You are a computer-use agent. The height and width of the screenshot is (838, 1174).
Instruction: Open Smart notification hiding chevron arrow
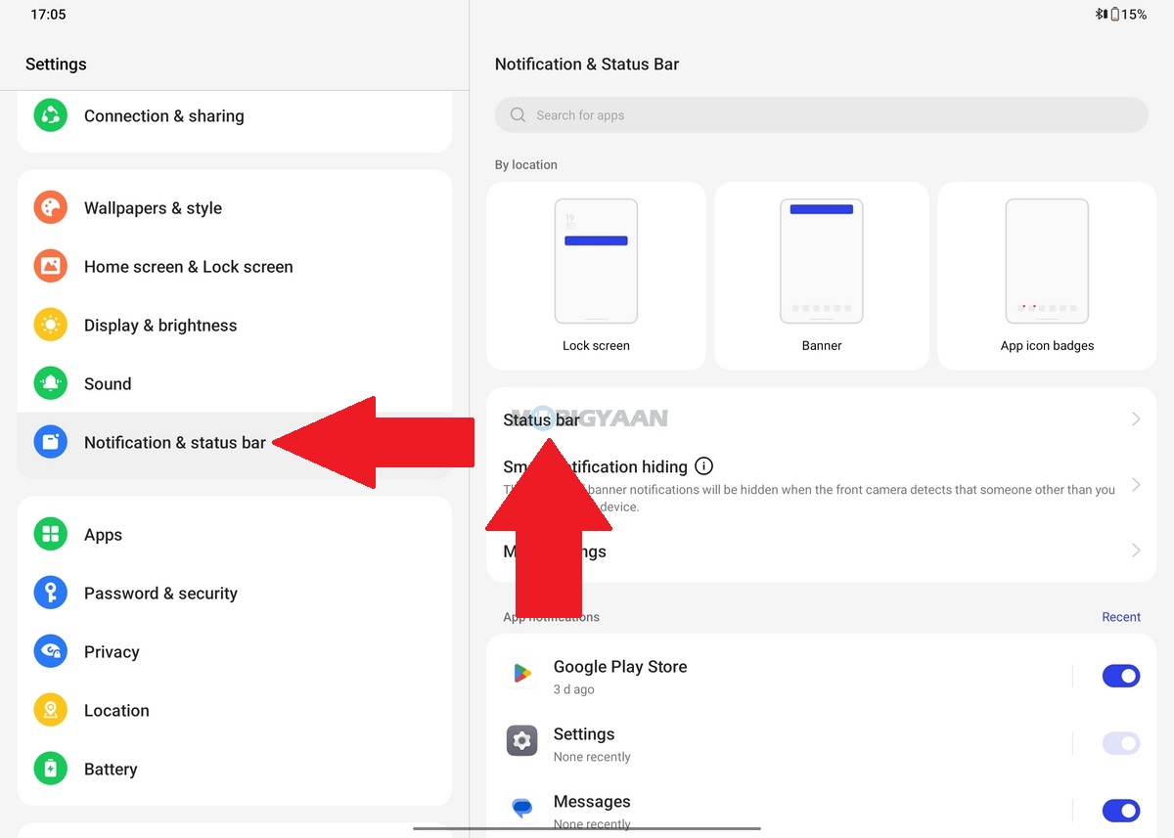point(1135,485)
